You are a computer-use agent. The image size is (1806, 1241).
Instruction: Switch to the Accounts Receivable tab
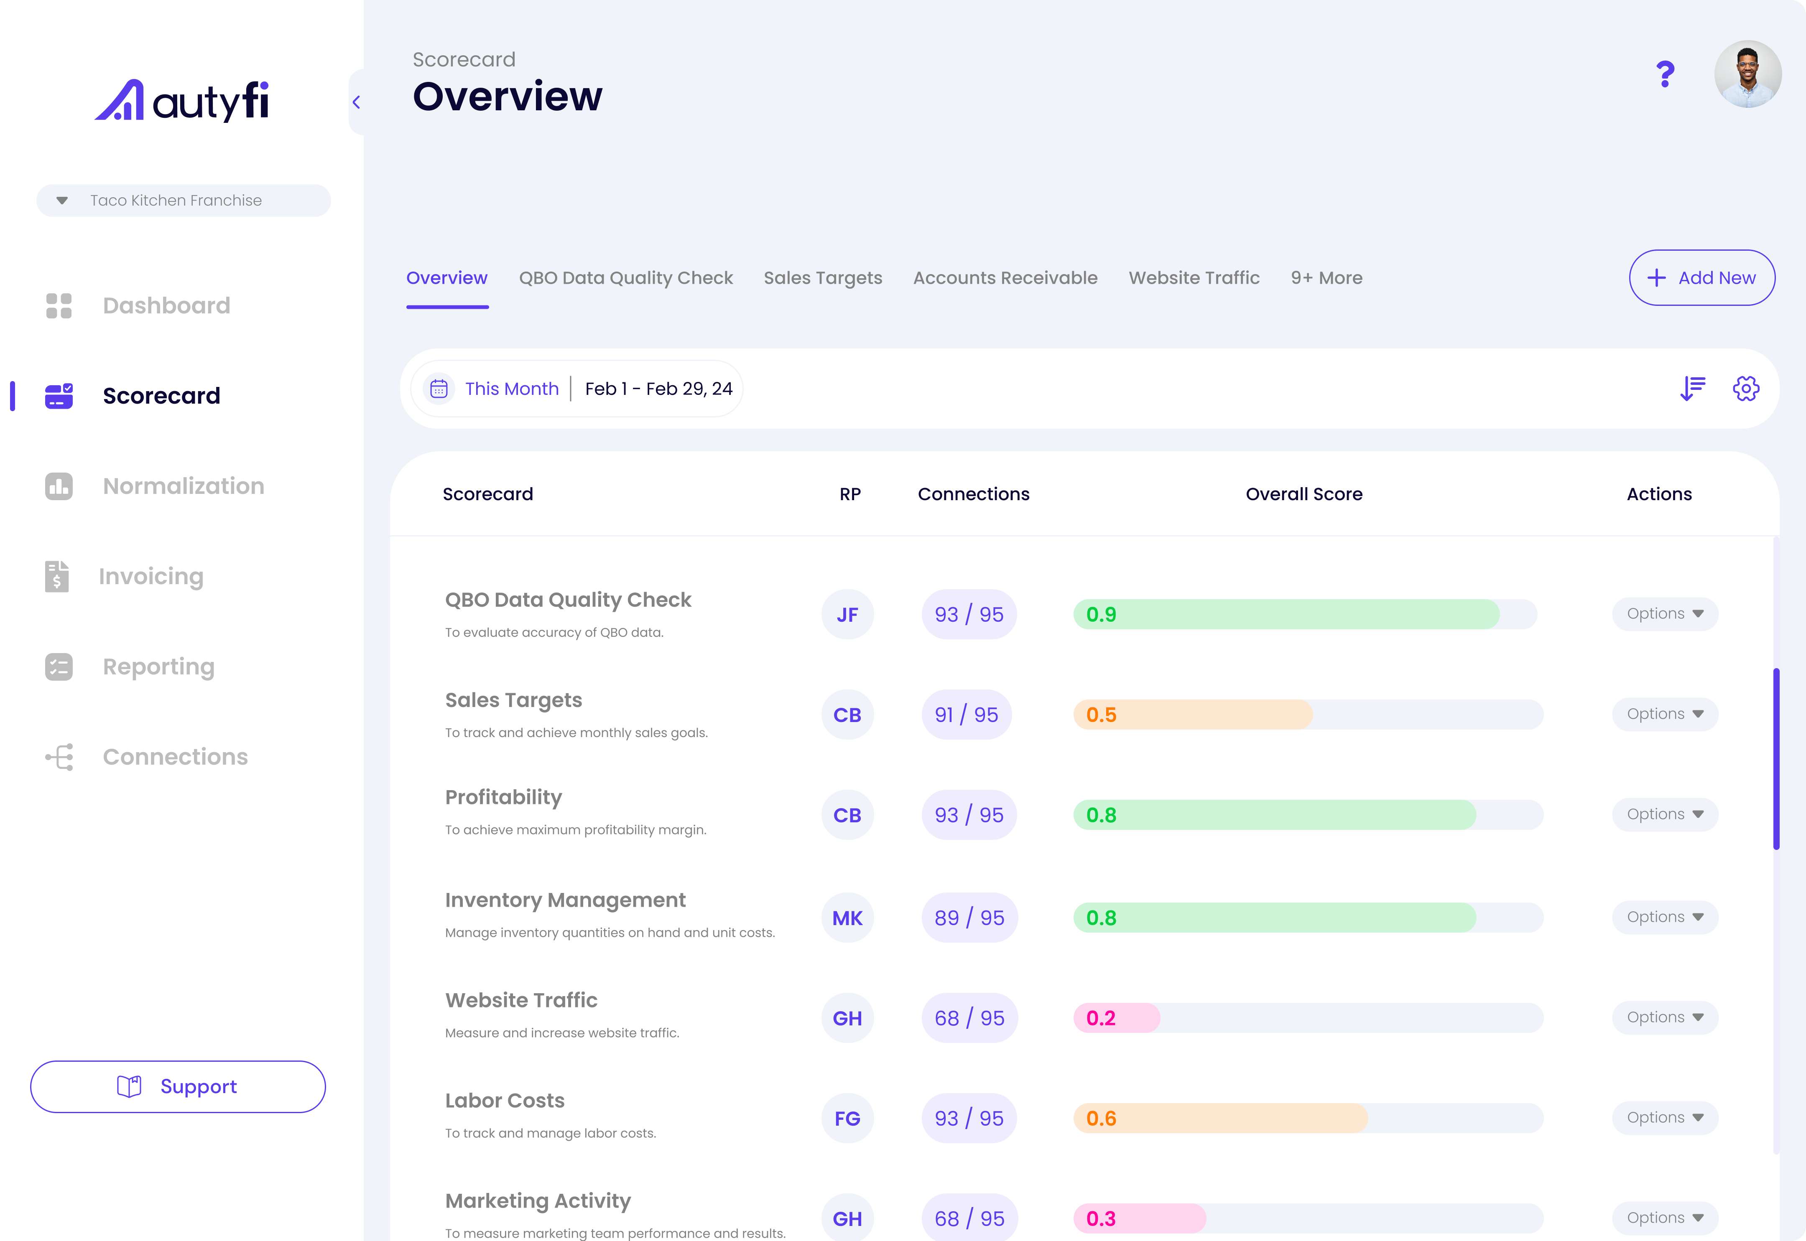tap(1005, 277)
